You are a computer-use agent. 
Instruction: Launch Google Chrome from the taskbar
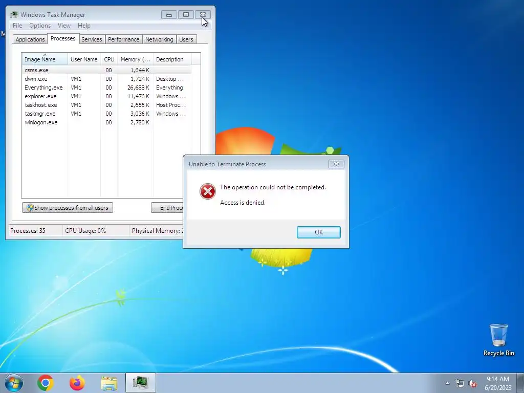point(46,383)
